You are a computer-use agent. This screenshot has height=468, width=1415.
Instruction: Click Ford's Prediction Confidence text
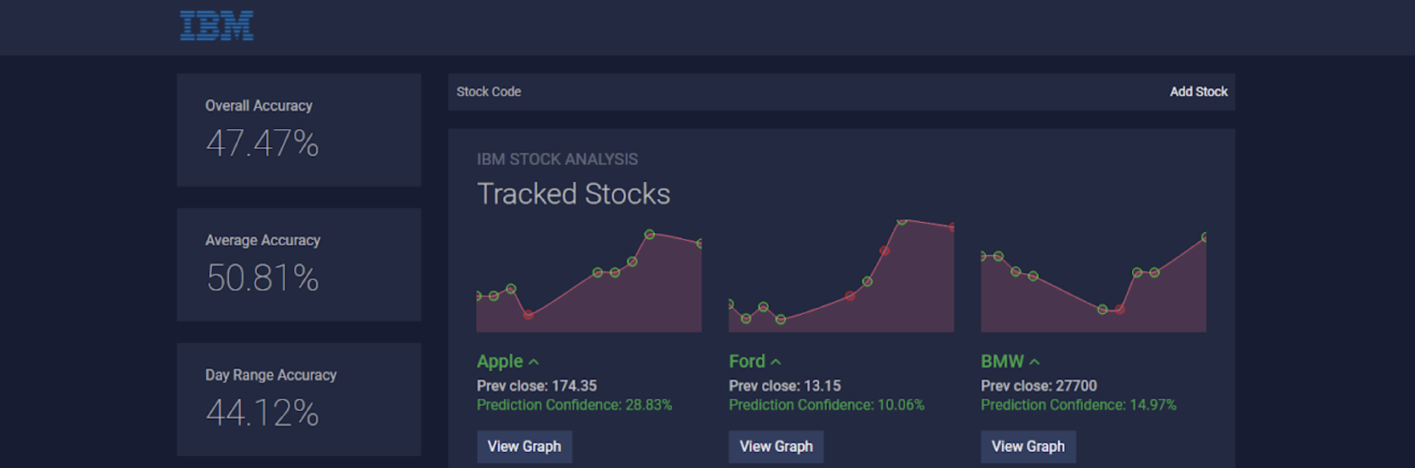(826, 405)
